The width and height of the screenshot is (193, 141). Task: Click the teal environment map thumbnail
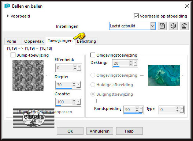coord(164,75)
